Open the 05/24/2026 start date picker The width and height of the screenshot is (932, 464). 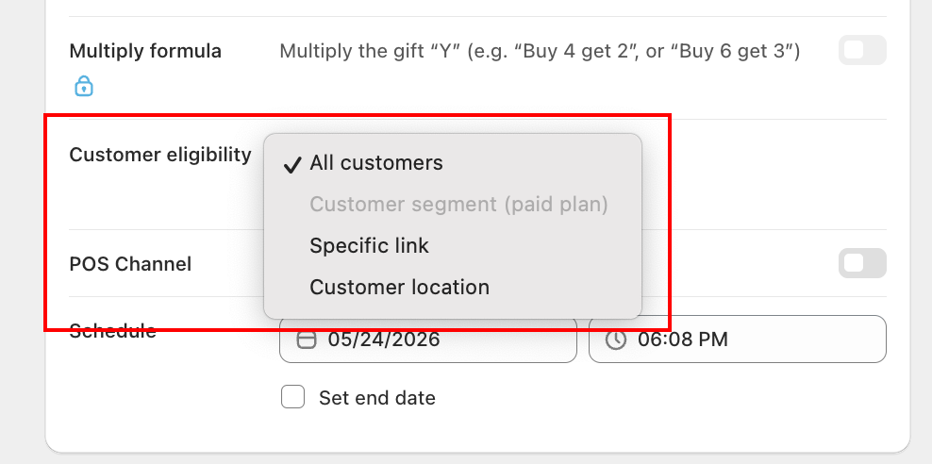(428, 340)
